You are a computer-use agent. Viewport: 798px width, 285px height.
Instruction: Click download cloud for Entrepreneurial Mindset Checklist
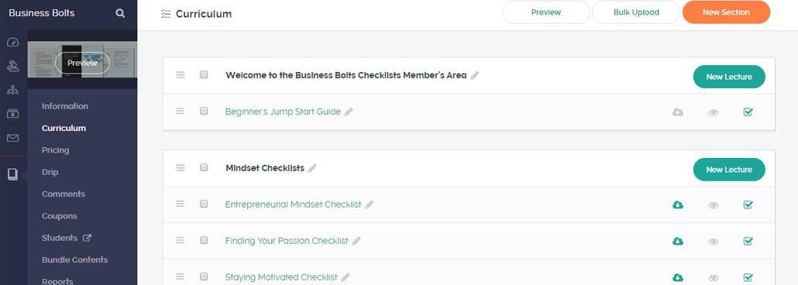(678, 205)
